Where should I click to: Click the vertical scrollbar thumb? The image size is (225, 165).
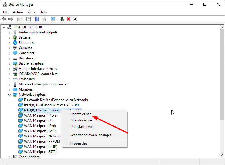point(222,75)
